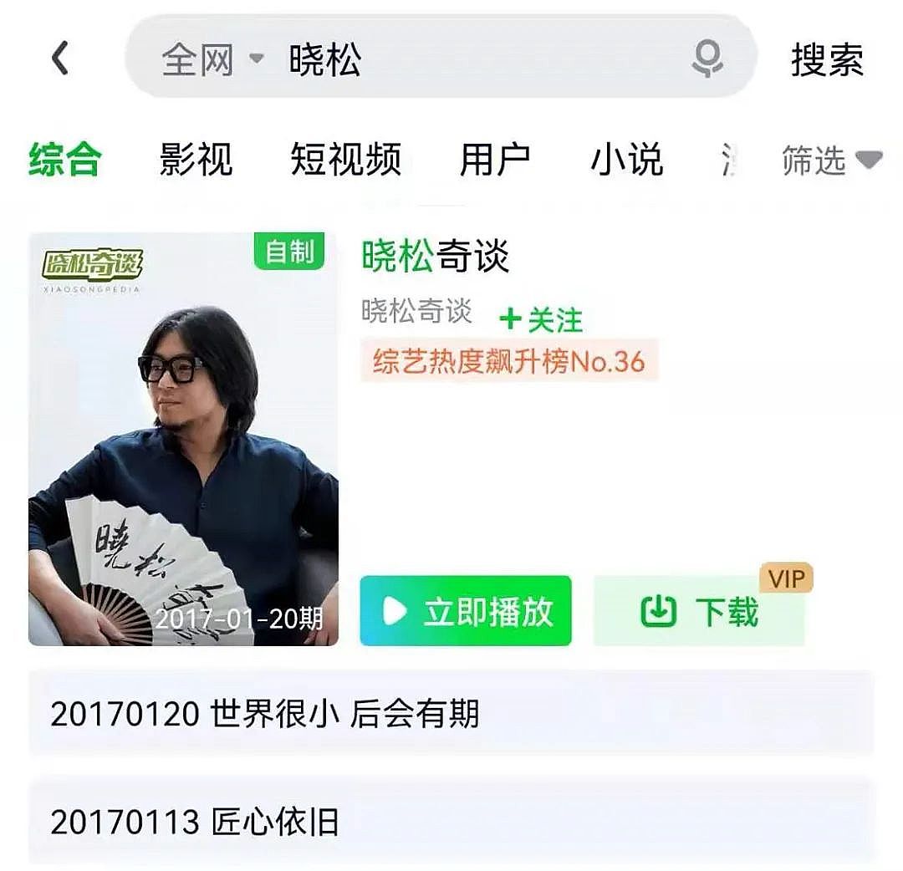Open the 综艺热度飙升榜No.36 ranking link

click(509, 361)
